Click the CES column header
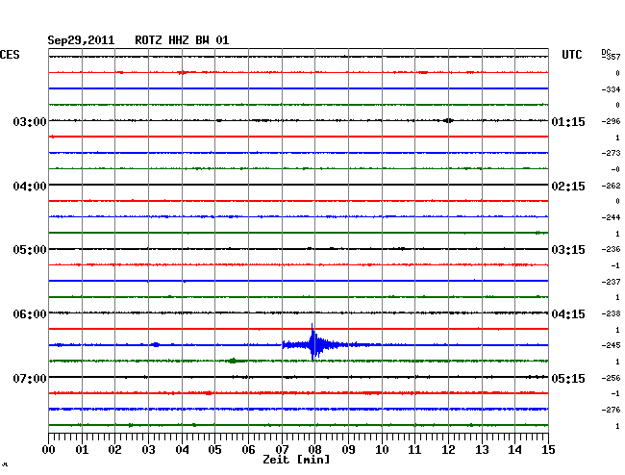Image resolution: width=625 pixels, height=475 pixels. click(x=10, y=55)
